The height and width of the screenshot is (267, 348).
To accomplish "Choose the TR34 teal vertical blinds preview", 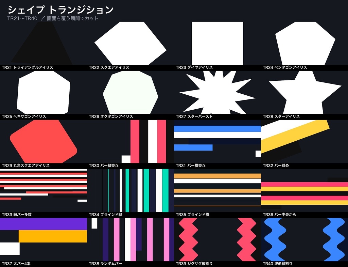I will tap(130, 190).
